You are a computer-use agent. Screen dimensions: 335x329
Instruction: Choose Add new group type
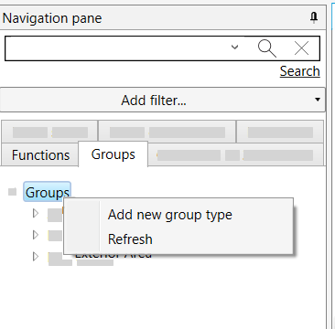coord(170,215)
